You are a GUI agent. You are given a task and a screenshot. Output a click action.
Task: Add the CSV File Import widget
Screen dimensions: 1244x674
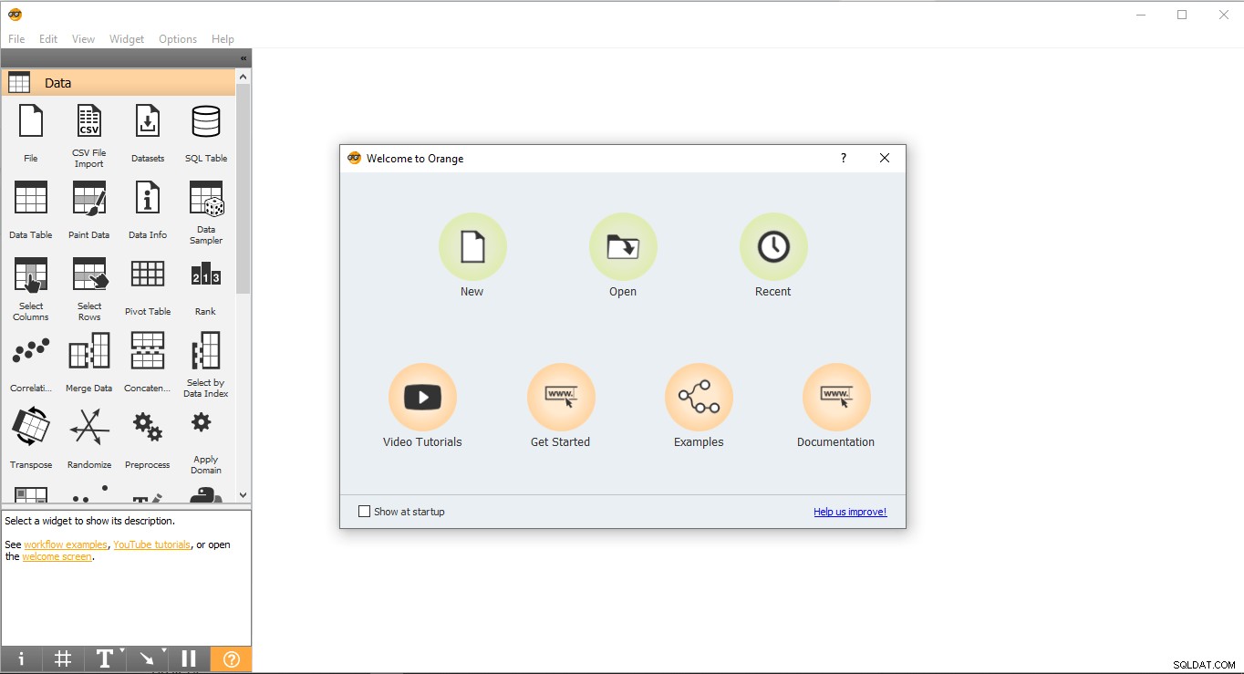[89, 121]
